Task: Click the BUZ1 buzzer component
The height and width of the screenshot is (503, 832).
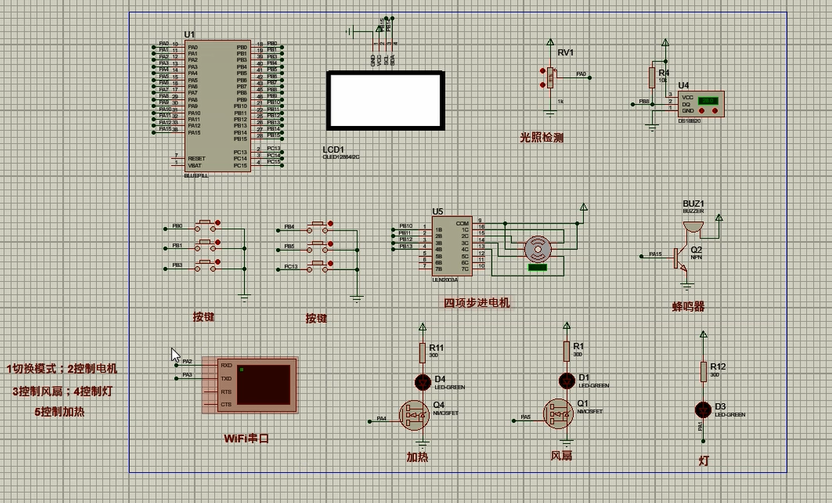Action: point(693,227)
